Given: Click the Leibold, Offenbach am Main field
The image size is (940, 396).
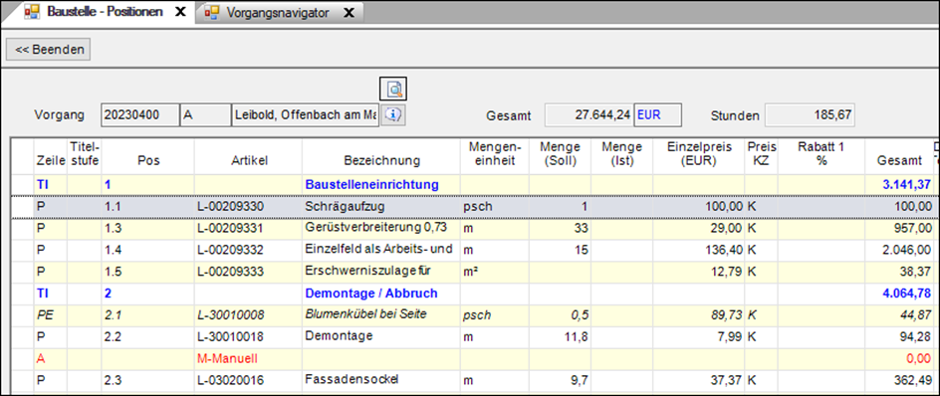Looking at the screenshot, I should coord(305,115).
